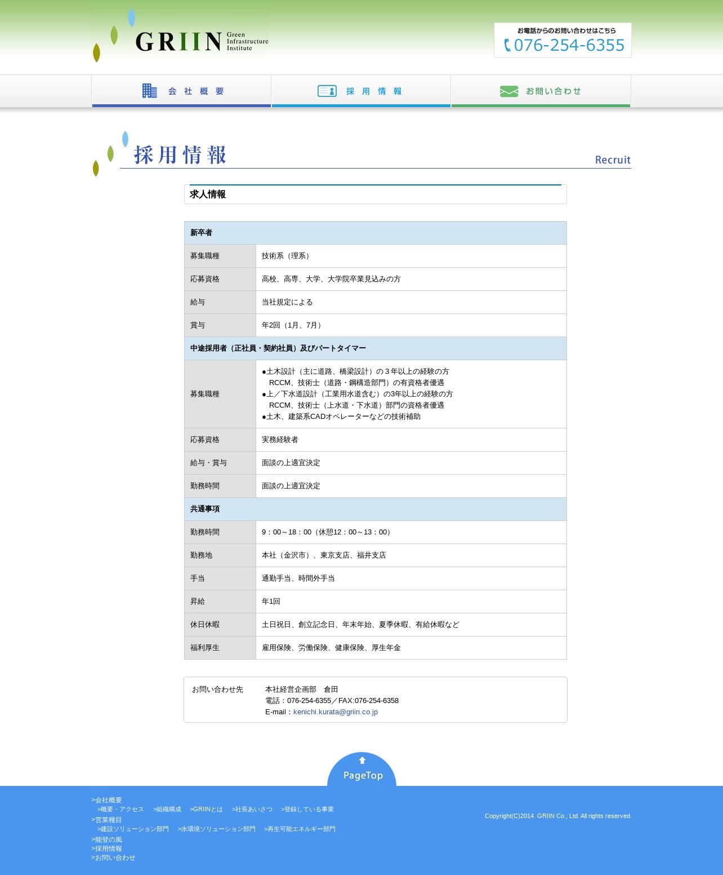Click the 土木設計 job description line
This screenshot has width=723, height=875.
point(355,372)
